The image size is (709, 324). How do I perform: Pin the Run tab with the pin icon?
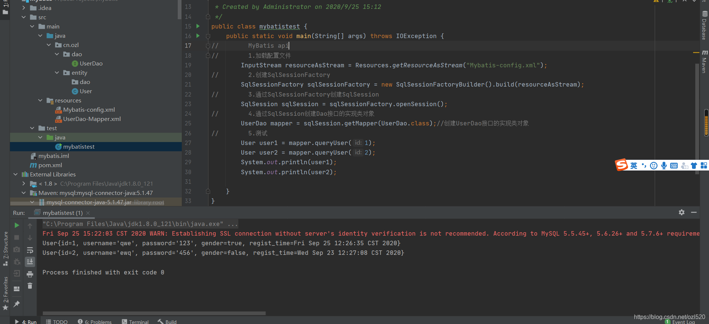coord(17,304)
